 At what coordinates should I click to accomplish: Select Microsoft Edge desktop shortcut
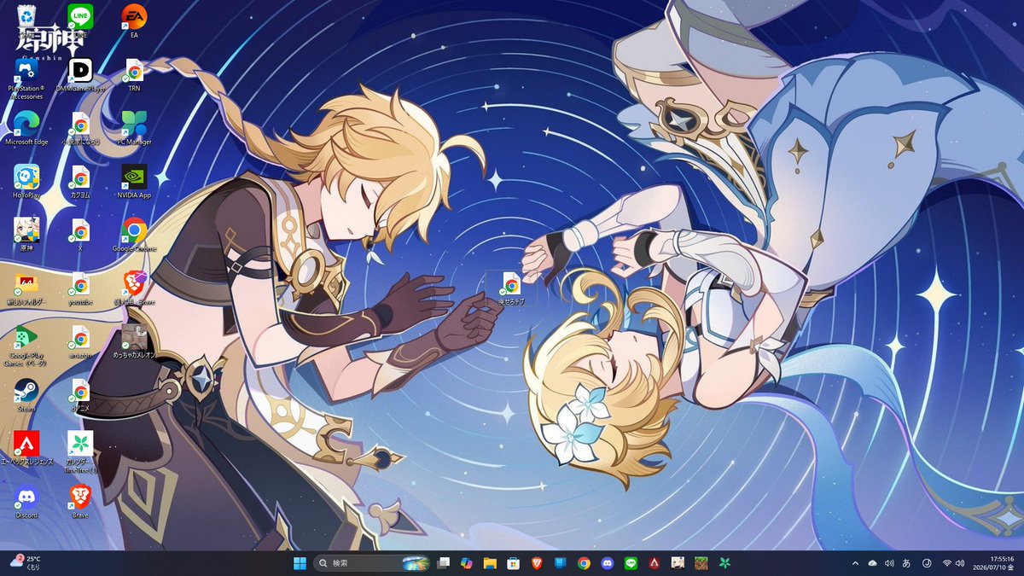[26, 127]
